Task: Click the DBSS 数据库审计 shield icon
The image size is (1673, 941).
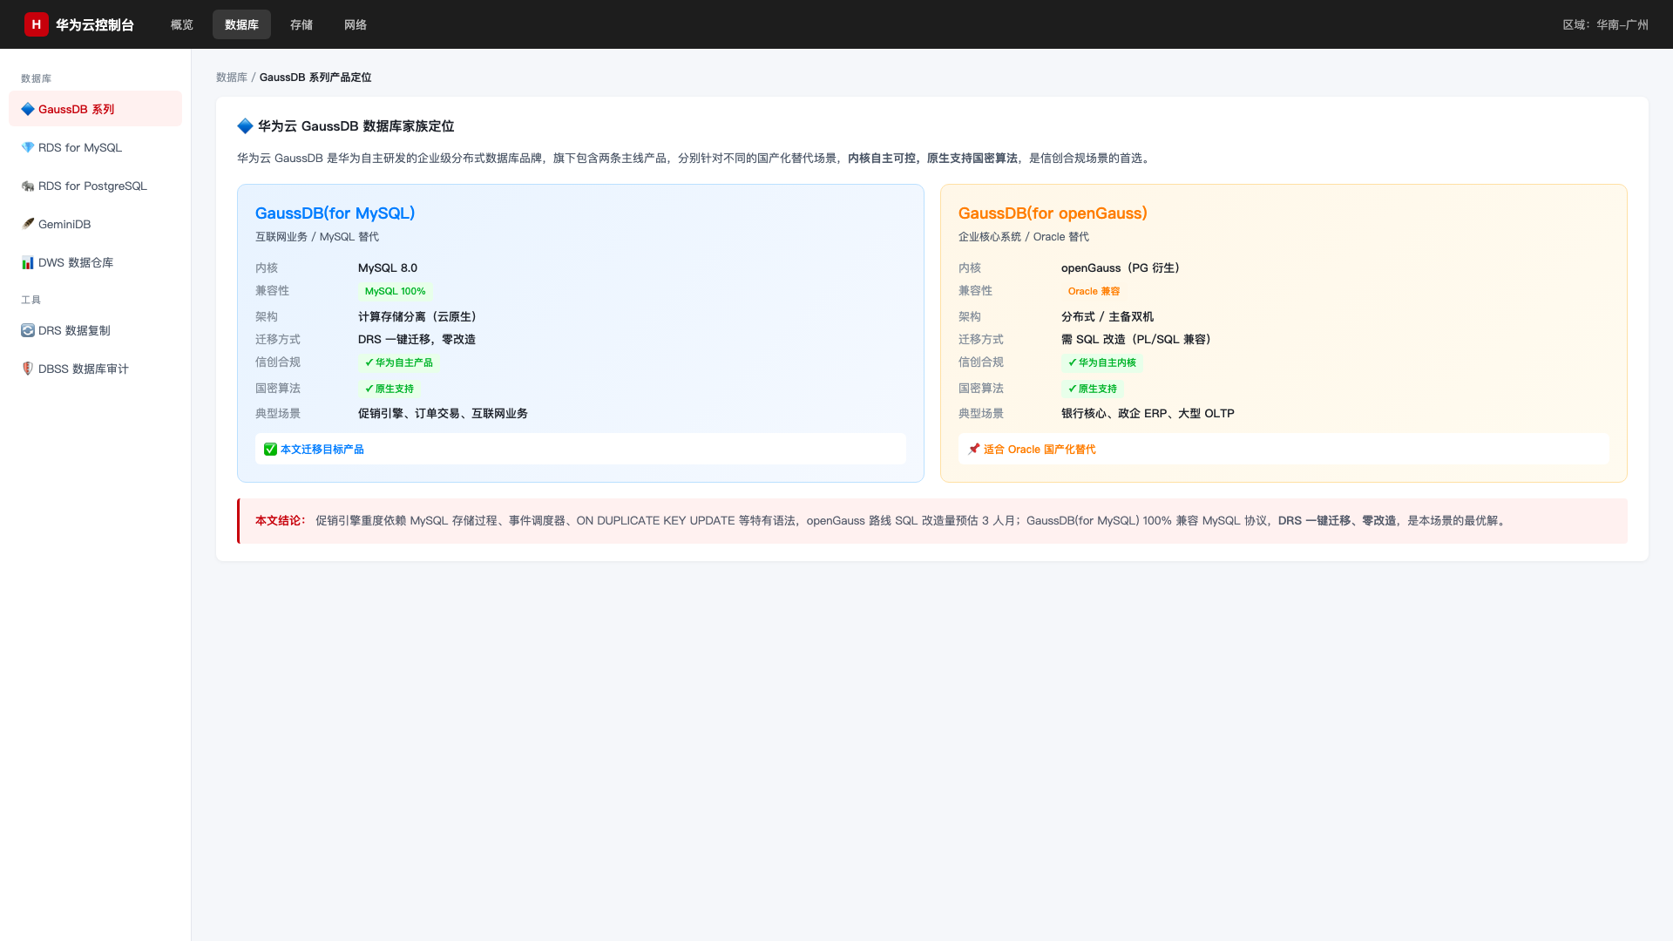Action: coord(28,369)
